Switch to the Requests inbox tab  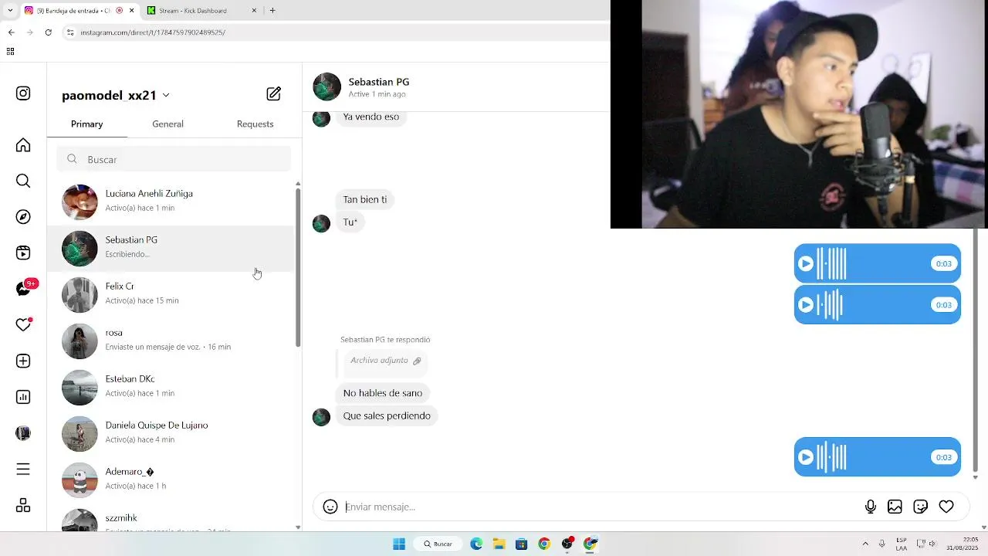[x=255, y=124]
